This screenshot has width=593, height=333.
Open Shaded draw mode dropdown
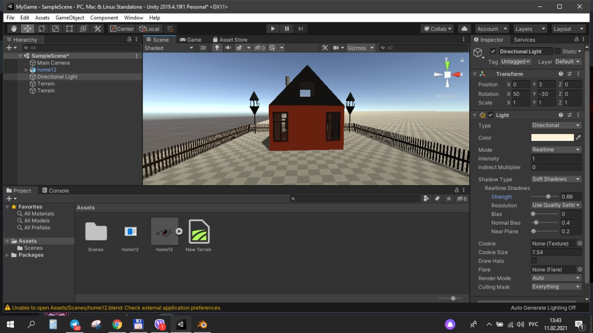169,48
